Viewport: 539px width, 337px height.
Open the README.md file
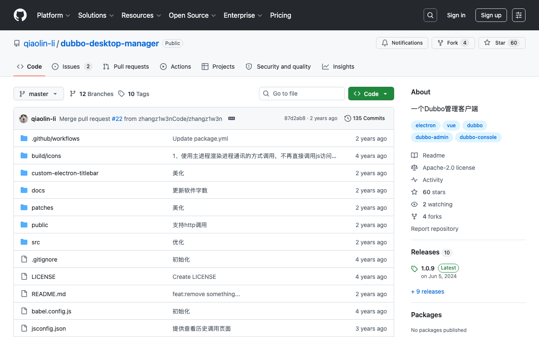(x=48, y=294)
